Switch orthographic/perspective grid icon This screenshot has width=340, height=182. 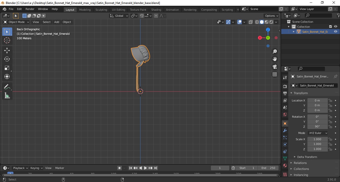coord(275,74)
